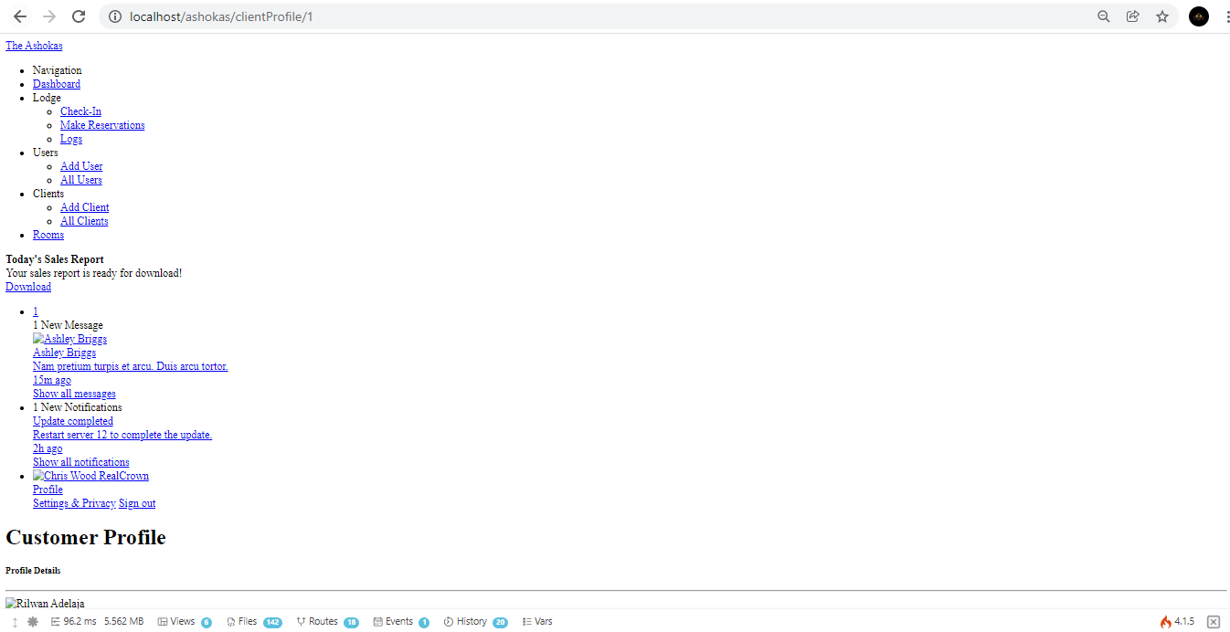The image size is (1230, 632).
Task: Click the 96.2 ms timing entry
Action: point(73,622)
